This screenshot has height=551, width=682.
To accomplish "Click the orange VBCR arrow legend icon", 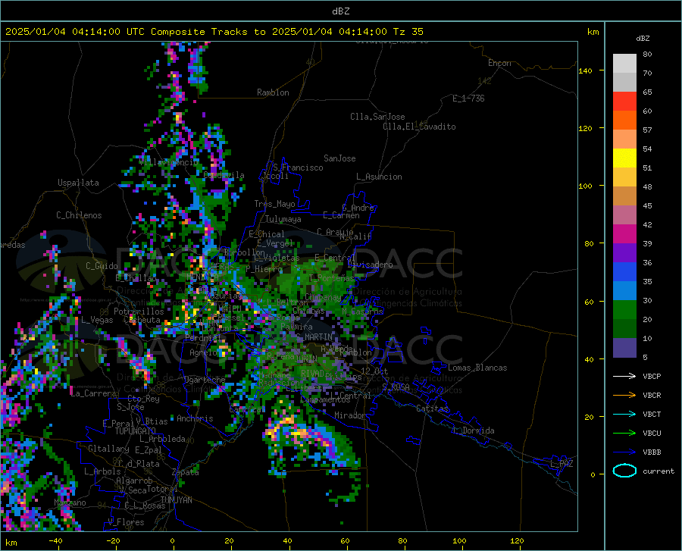I will point(624,395).
